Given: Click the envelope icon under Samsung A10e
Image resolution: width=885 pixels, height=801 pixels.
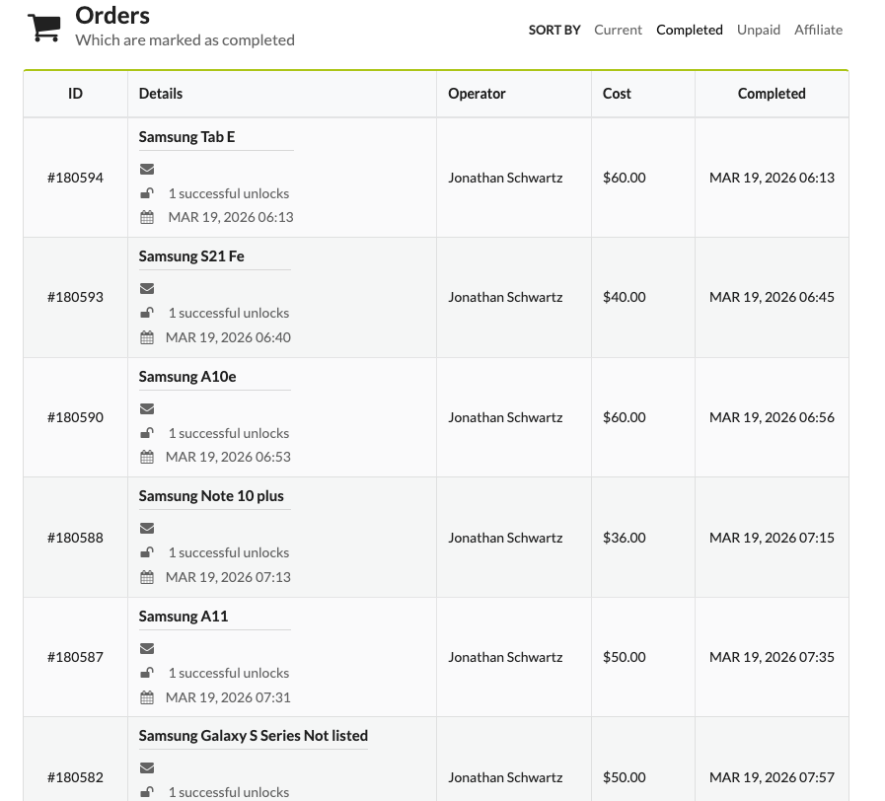Looking at the screenshot, I should pos(147,408).
